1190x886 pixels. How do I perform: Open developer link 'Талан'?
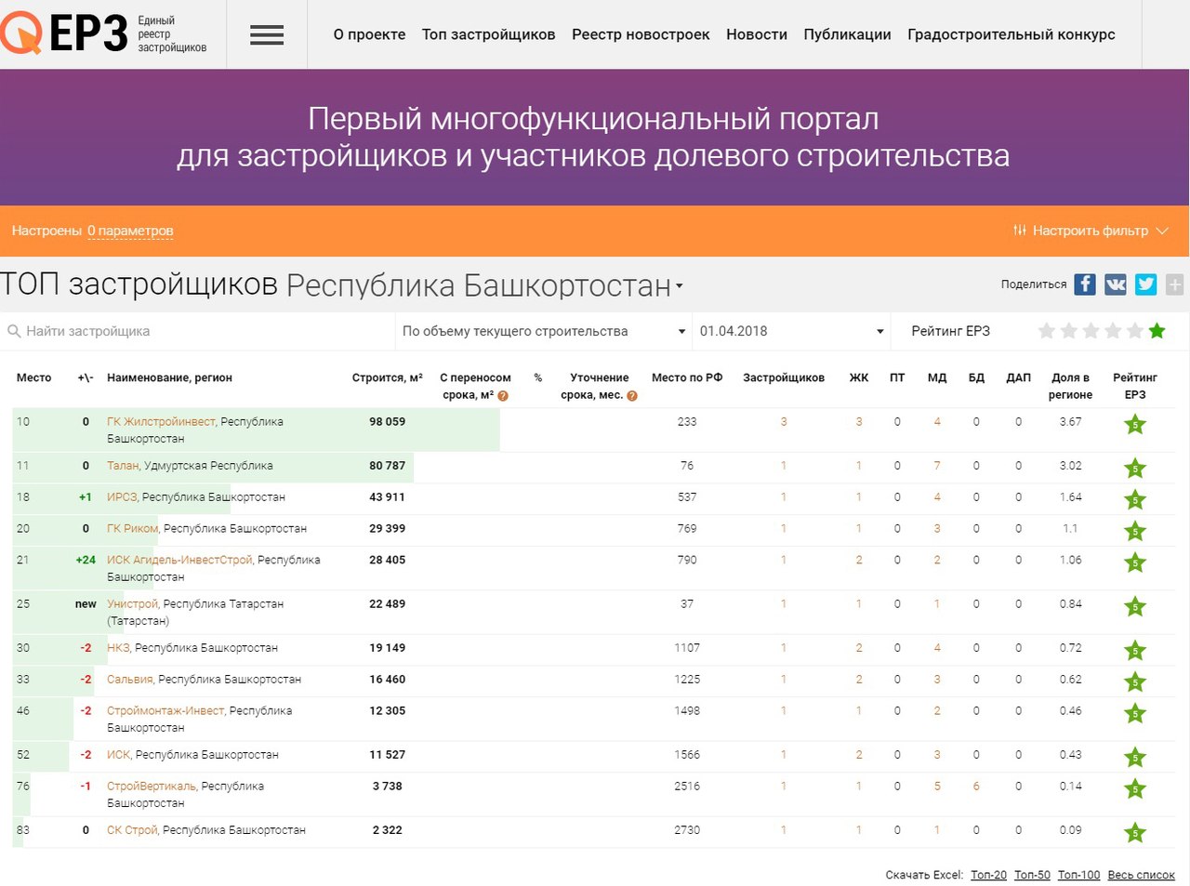pyautogui.click(x=123, y=466)
